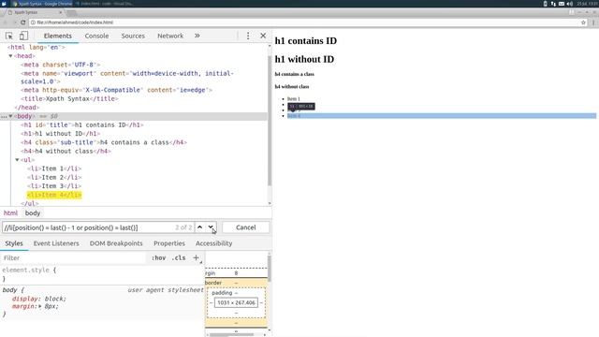This screenshot has height=337, width=599.
Task: Open DevTools three-dot customize menu
Action: [x=248, y=36]
